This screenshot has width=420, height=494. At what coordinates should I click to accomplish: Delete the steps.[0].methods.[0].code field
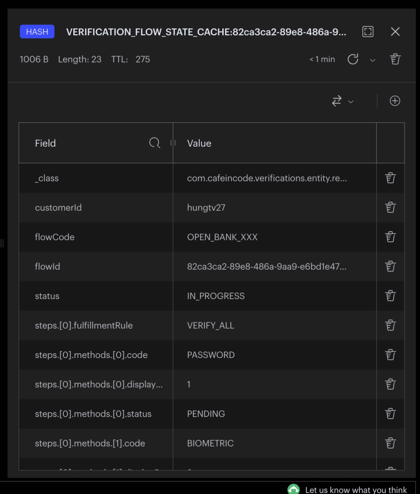[391, 355]
